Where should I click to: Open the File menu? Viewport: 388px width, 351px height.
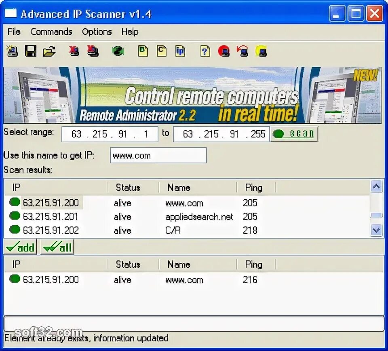[x=14, y=32]
